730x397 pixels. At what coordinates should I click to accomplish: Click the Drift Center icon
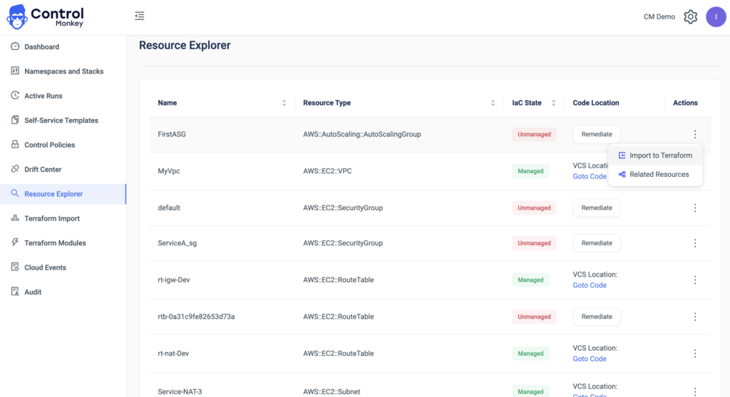click(15, 169)
